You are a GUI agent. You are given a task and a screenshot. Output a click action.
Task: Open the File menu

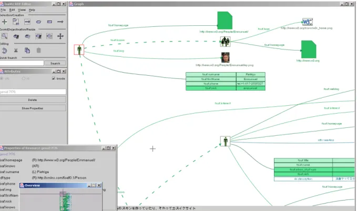pyautogui.click(x=3, y=10)
